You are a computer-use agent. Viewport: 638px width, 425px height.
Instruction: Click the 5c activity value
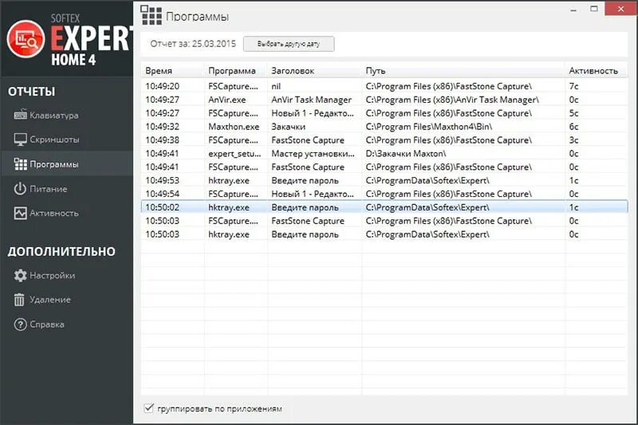pyautogui.click(x=573, y=113)
